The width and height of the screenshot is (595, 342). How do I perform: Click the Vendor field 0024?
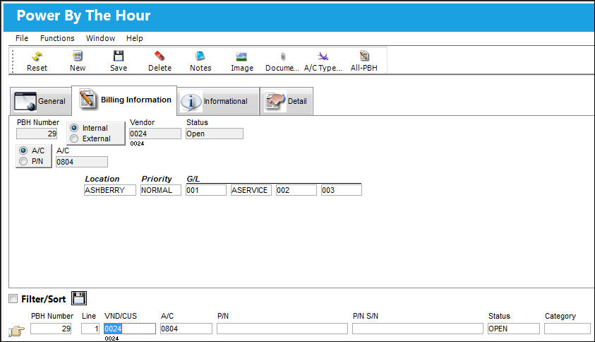pos(155,134)
